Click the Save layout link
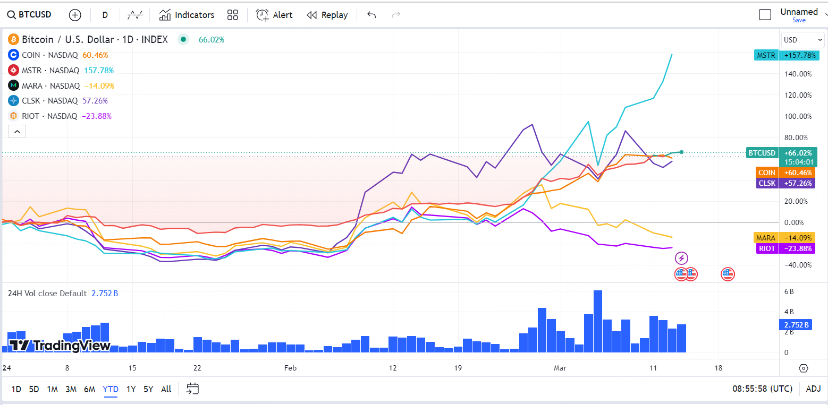 point(799,20)
